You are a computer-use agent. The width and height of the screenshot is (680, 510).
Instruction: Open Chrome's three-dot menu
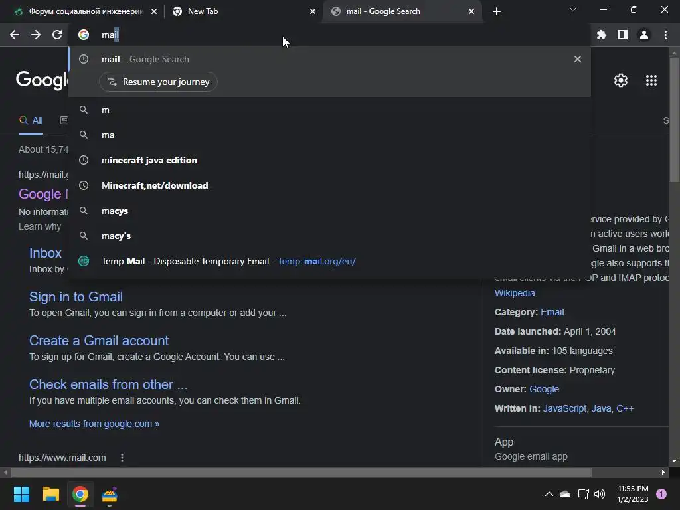tap(665, 35)
